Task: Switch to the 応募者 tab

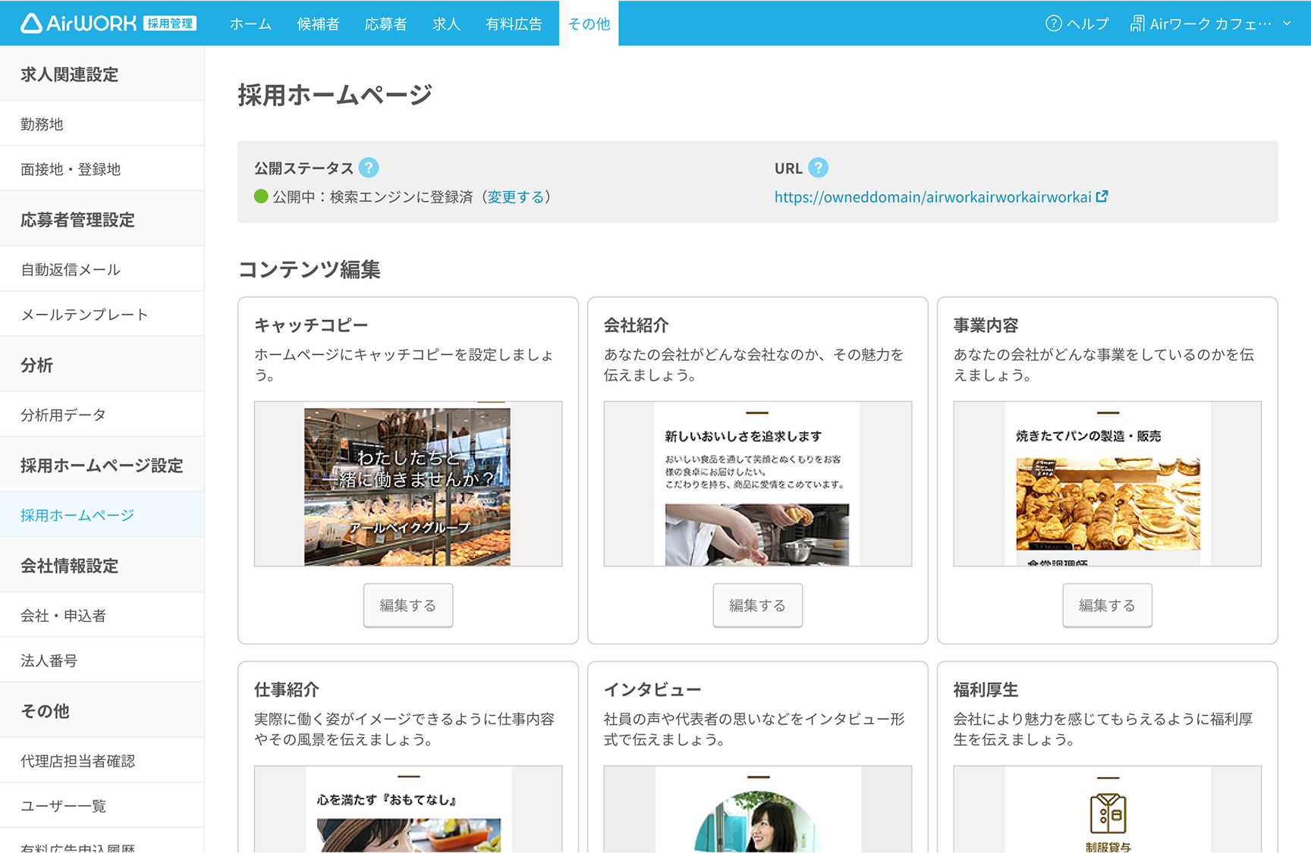Action: point(385,24)
